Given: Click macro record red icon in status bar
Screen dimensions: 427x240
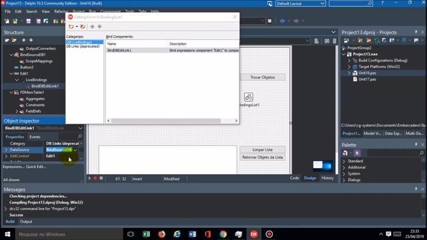Looking at the screenshot, I should tap(95, 179).
